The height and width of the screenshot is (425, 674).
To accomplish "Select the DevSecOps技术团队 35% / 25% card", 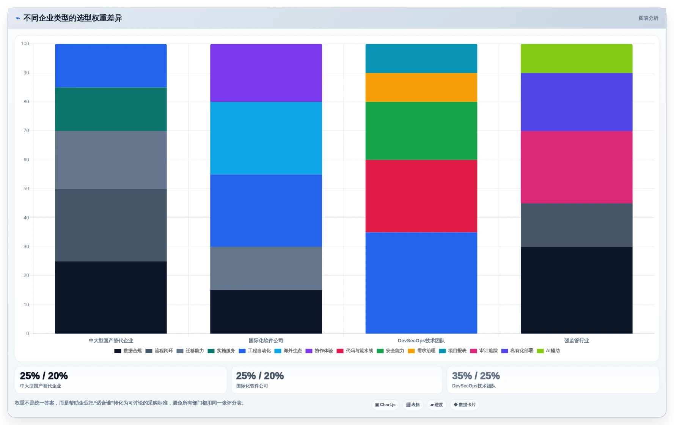I will [553, 380].
